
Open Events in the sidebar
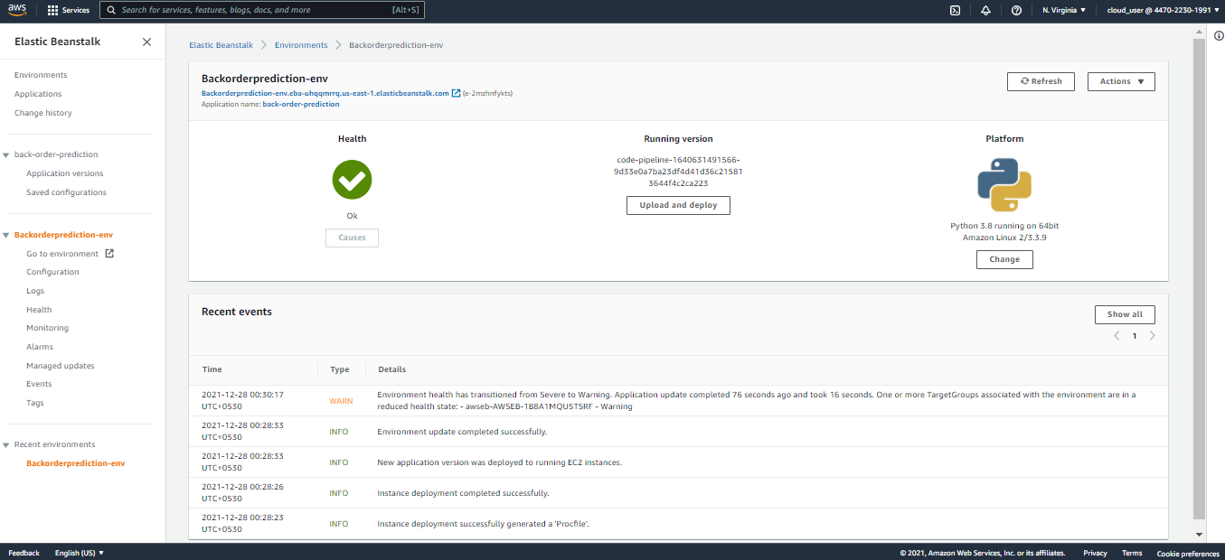click(x=39, y=384)
